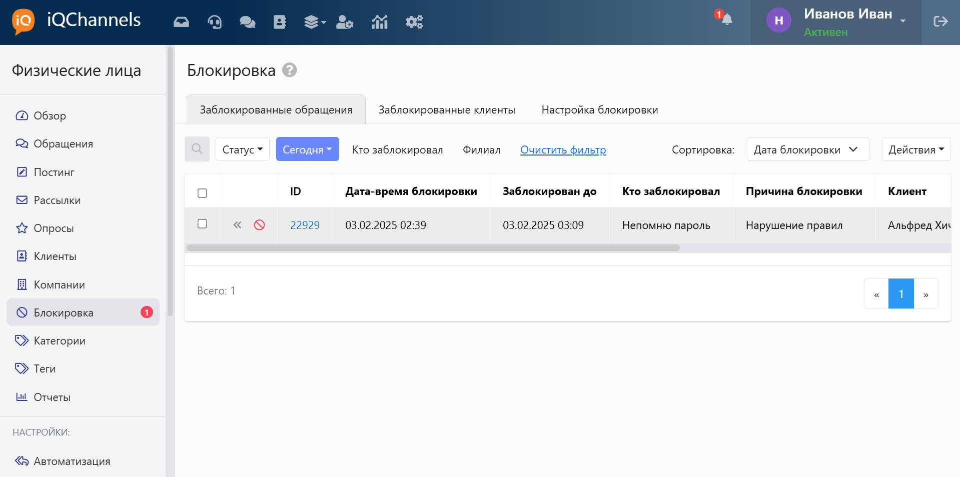Open Отчеты in the sidebar
This screenshot has height=477, width=960.
[83, 397]
